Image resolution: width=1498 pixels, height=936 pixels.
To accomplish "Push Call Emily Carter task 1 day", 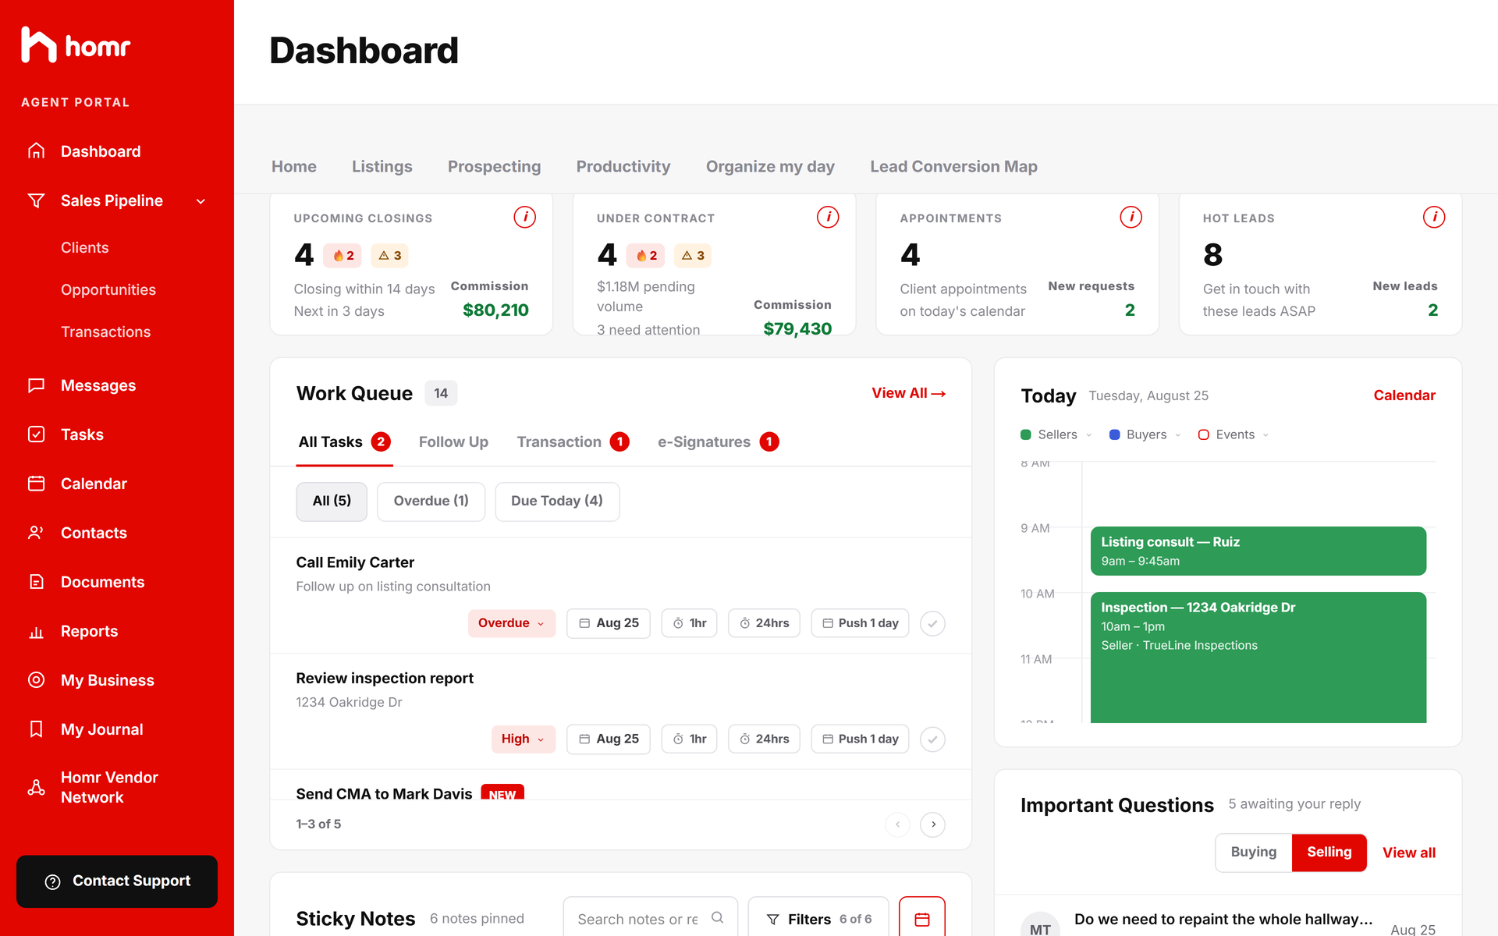I will pyautogui.click(x=860, y=623).
